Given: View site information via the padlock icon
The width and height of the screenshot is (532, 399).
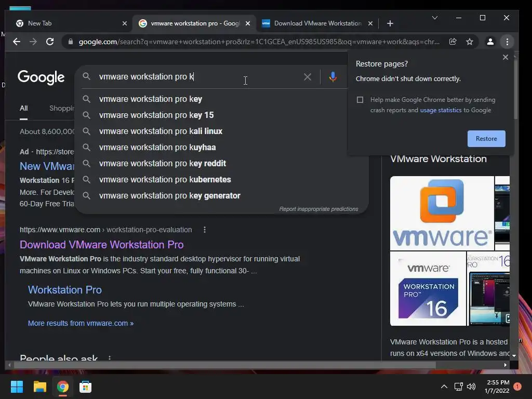Looking at the screenshot, I should tap(71, 42).
